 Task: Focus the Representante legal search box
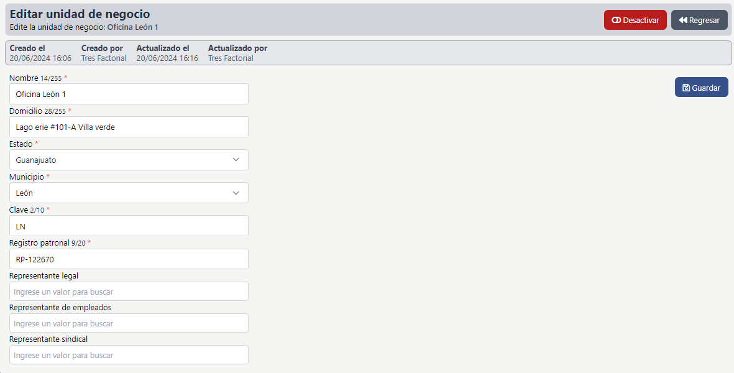pyautogui.click(x=129, y=292)
